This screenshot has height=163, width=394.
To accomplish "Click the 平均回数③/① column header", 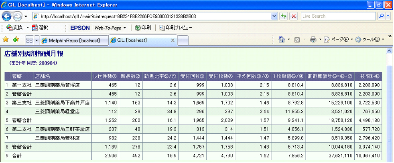I will [253, 76].
